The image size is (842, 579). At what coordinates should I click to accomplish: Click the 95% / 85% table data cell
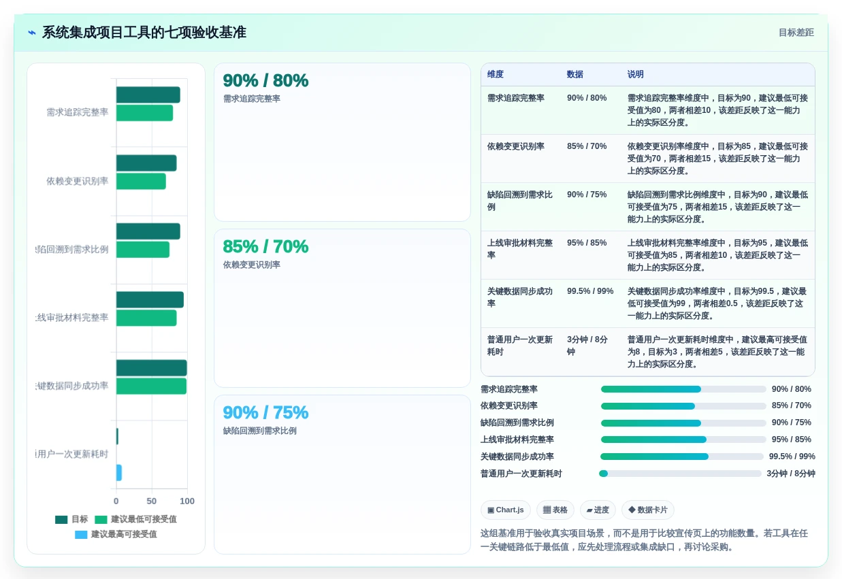[587, 243]
